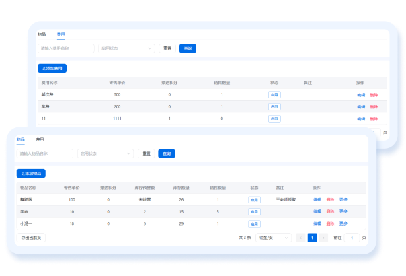Image resolution: width=406 pixels, height=276 pixels.
Task: Toggle the 启用 status tag for 车费
Action: click(x=274, y=107)
